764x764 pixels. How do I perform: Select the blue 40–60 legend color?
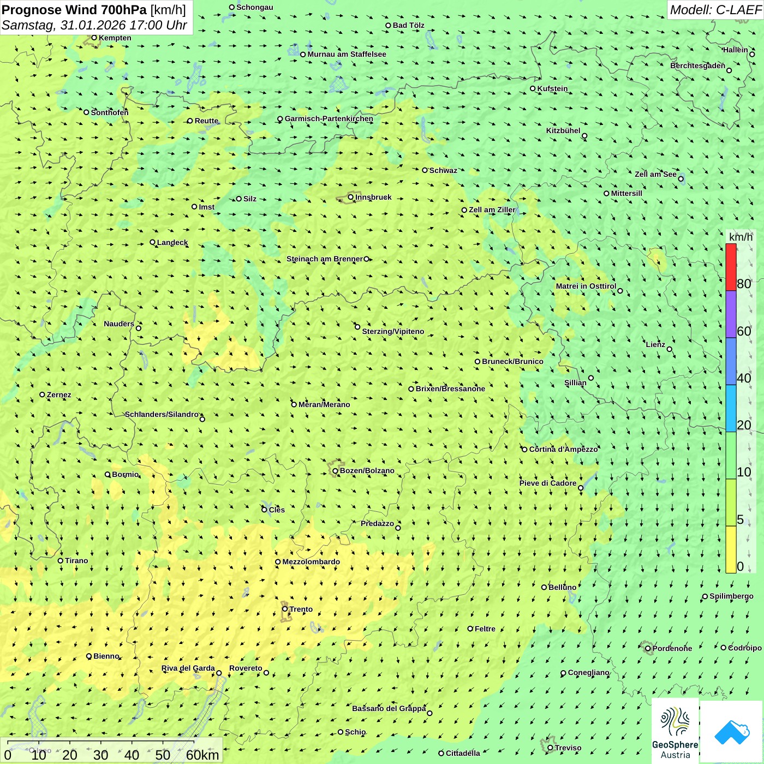coord(731,362)
